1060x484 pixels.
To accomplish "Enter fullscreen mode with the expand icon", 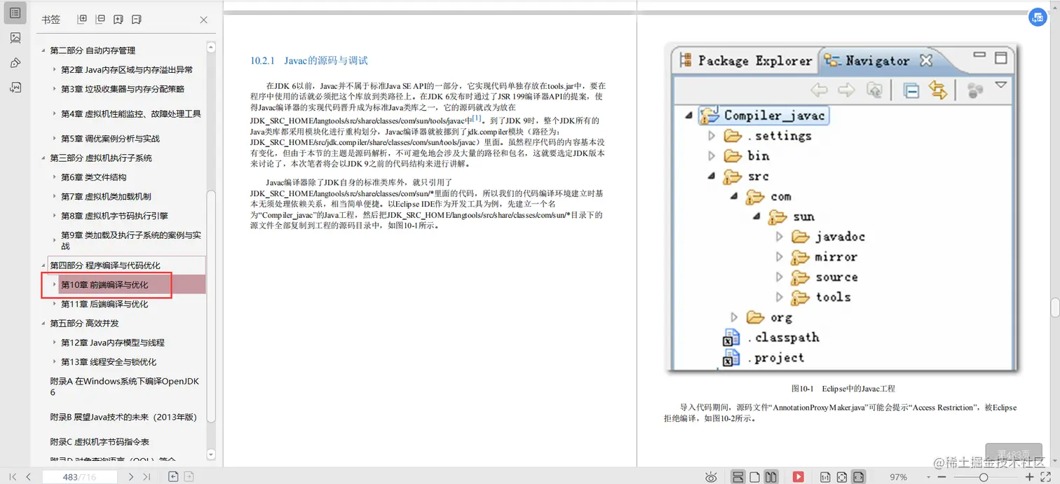I will [1045, 477].
